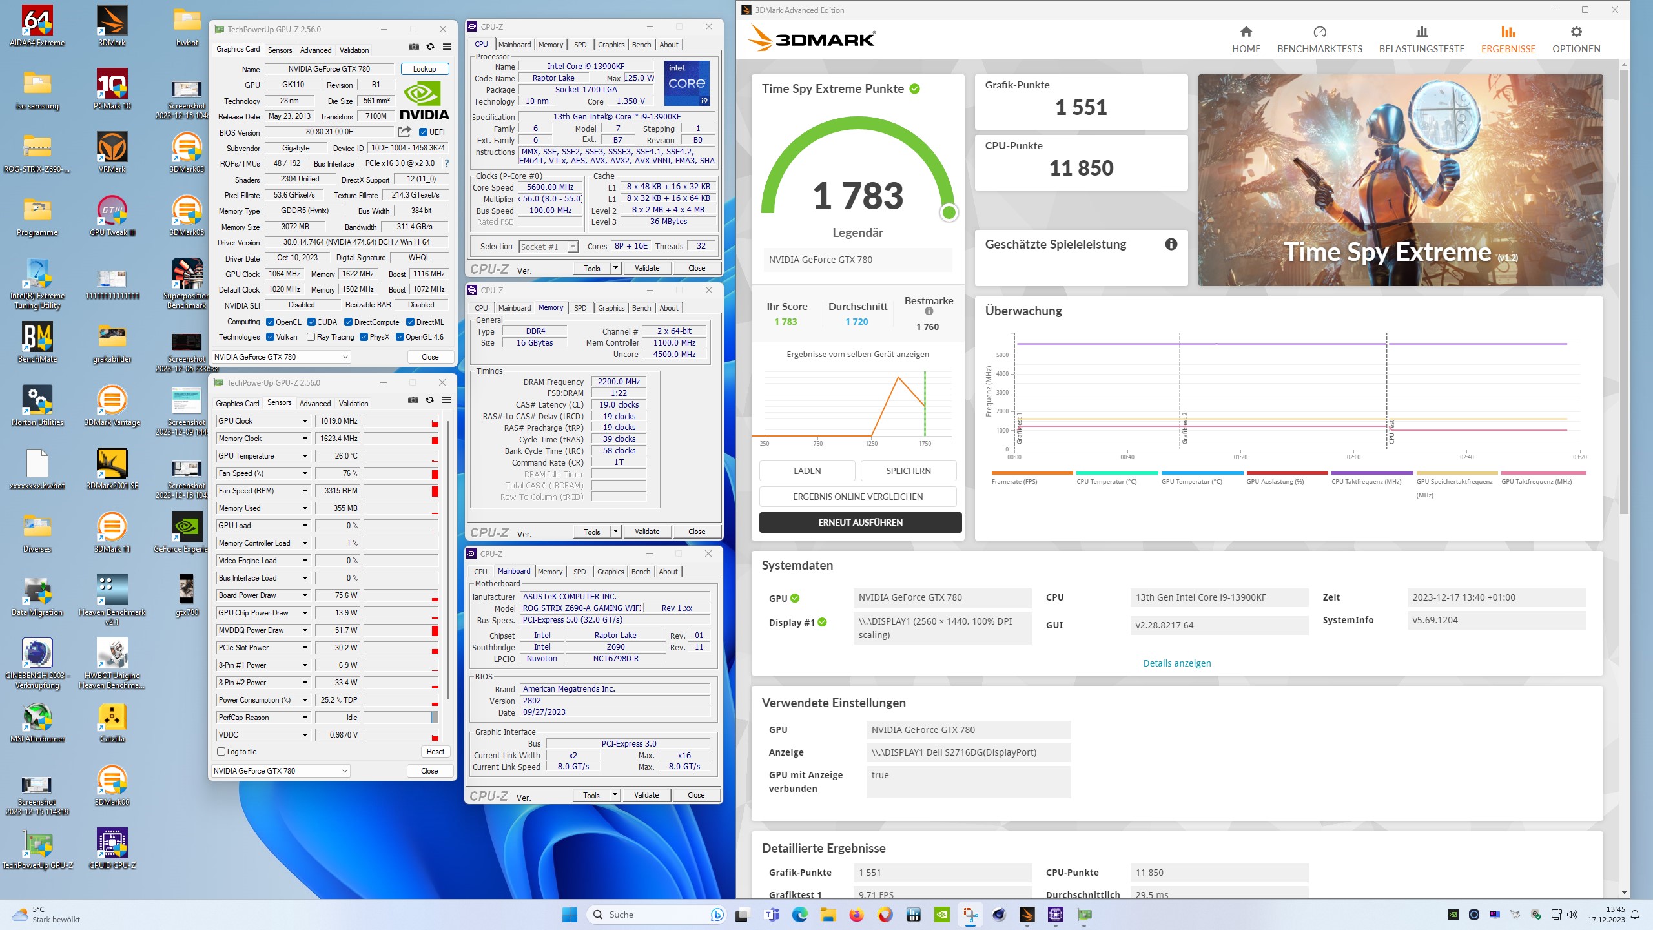Switch to SPD tab in middle CPU-Z window
The height and width of the screenshot is (930, 1653).
point(580,308)
